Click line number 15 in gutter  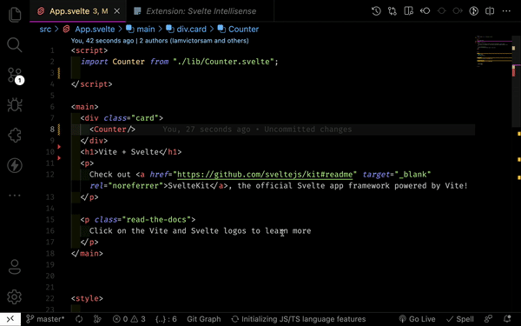point(50,220)
